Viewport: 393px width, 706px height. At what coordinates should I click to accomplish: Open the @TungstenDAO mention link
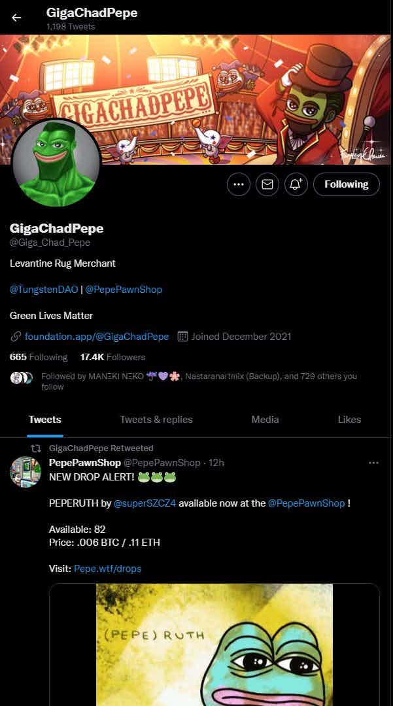[44, 290]
